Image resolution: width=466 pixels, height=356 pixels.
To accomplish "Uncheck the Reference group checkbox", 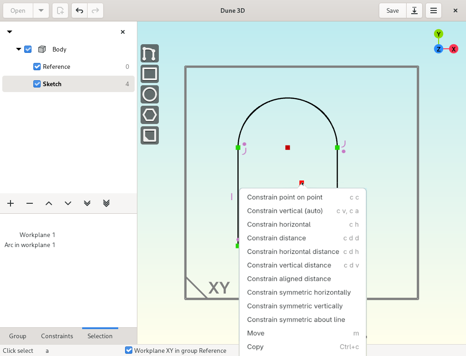I will coord(37,67).
